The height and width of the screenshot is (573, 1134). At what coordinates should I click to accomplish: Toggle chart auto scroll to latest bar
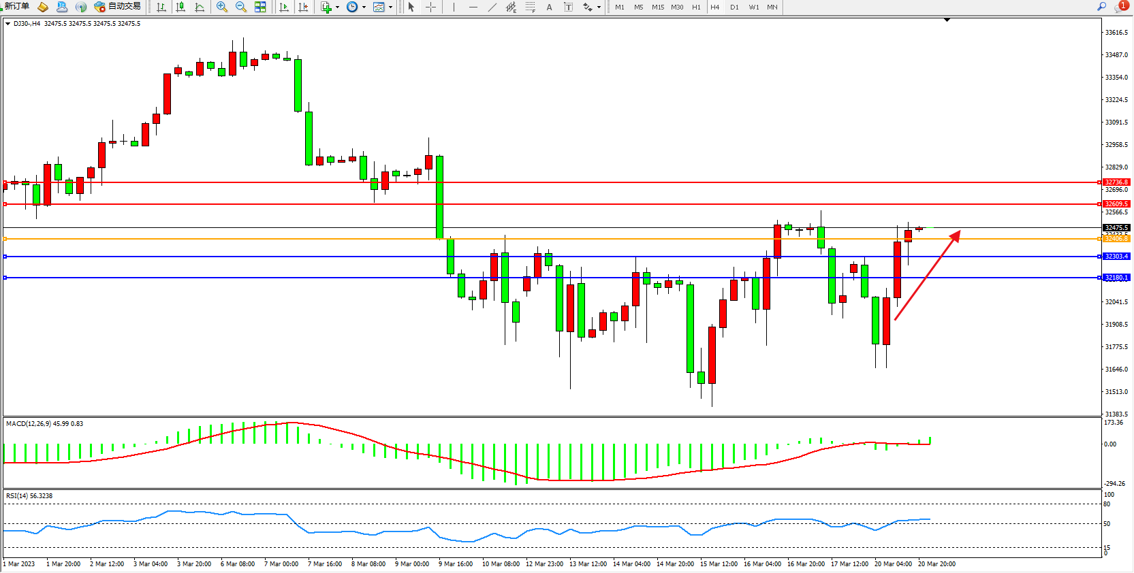(284, 7)
